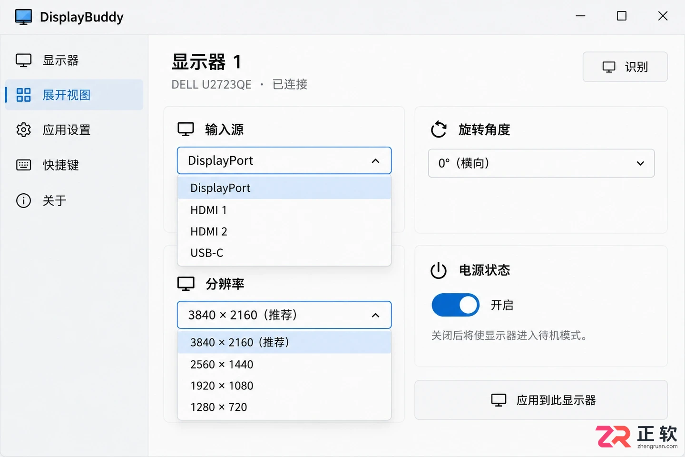Collapse the 分辨率 3840 × 2160 dropdown
The height and width of the screenshot is (457, 685).
pos(284,315)
